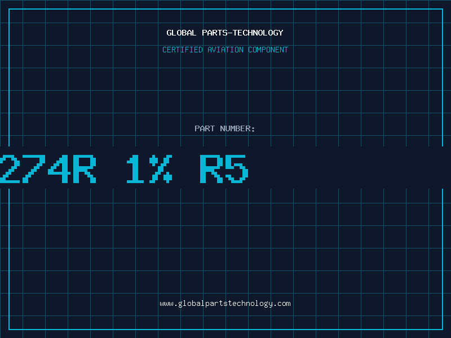Select the R5 part number segment

click(224, 169)
